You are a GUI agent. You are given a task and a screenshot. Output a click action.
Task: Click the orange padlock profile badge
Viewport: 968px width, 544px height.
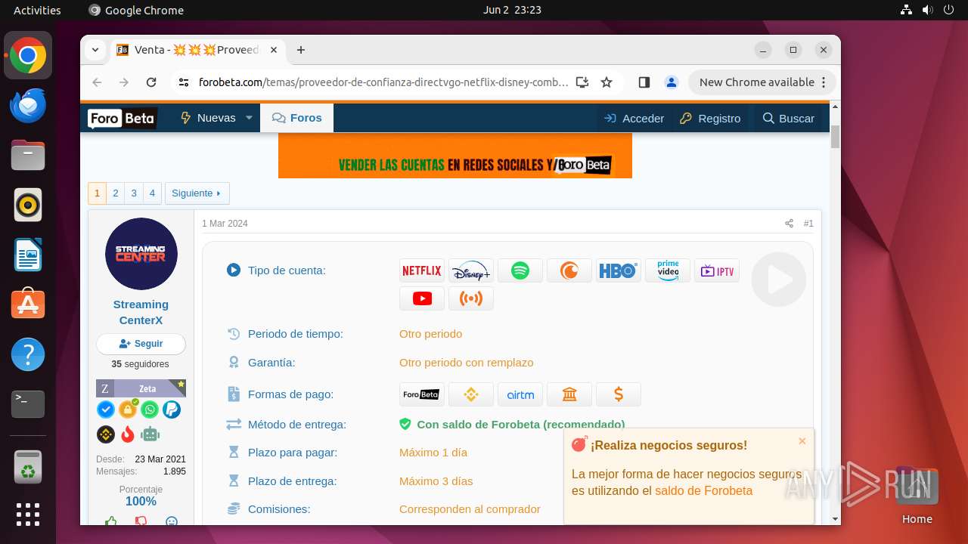click(128, 410)
